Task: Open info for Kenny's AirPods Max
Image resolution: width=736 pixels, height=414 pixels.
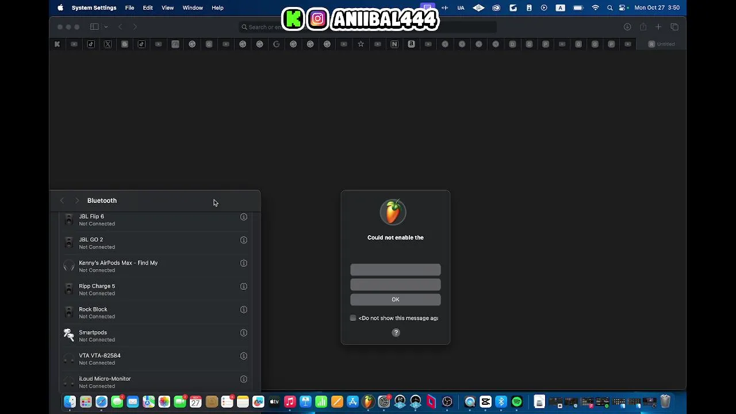Action: point(244,263)
